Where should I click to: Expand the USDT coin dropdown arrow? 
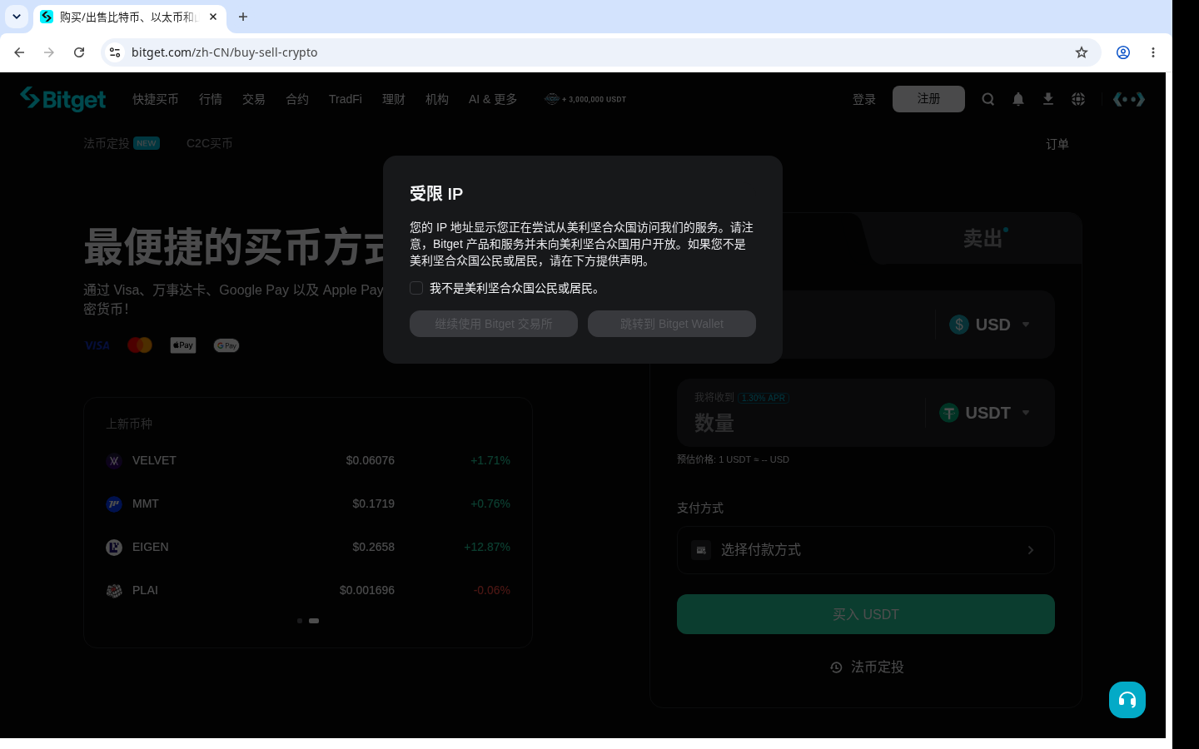(x=1026, y=413)
